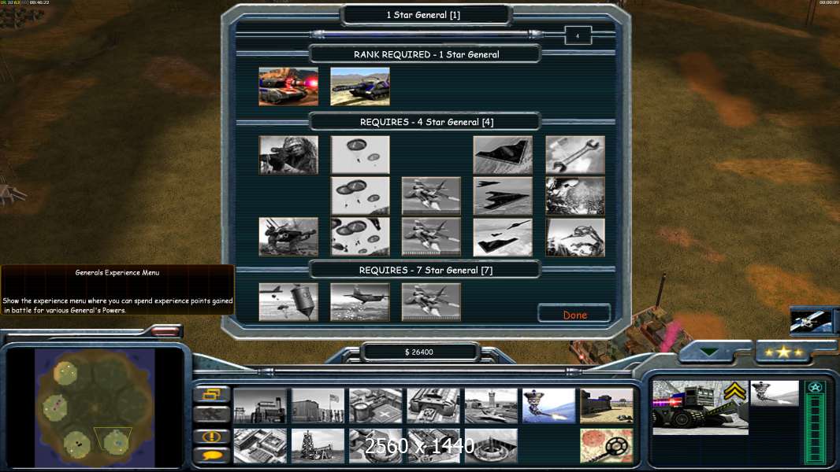Image resolution: width=840 pixels, height=472 pixels.
Task: Select upper jet strike icon in 4 Star section
Action: 431,196
